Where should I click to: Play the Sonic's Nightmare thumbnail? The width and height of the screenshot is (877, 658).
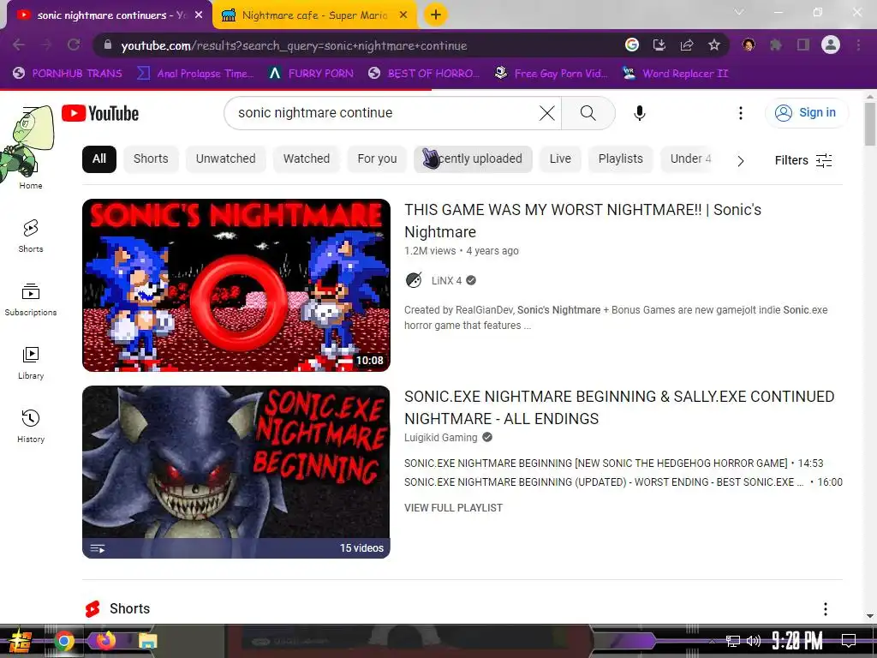[236, 285]
